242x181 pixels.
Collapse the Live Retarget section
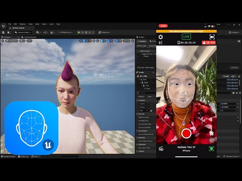pos(137,131)
